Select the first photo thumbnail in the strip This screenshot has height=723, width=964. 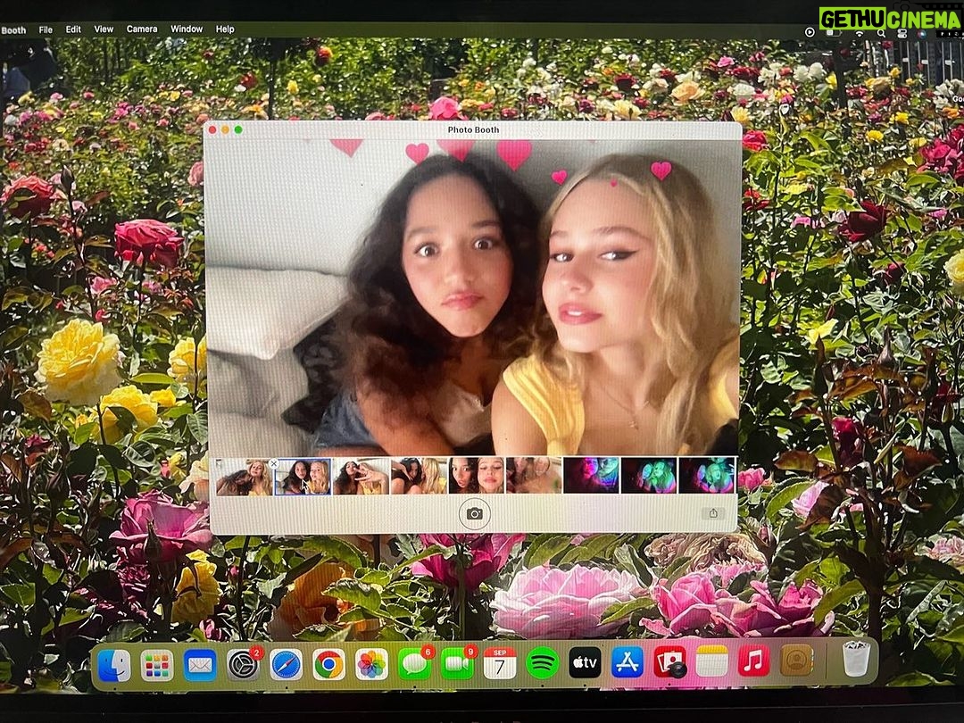[x=244, y=477]
